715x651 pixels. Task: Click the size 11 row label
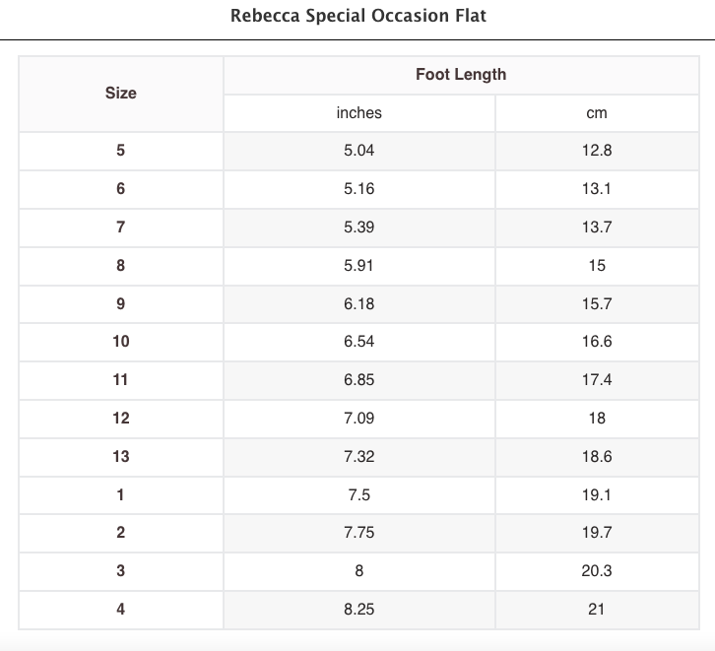(x=121, y=380)
